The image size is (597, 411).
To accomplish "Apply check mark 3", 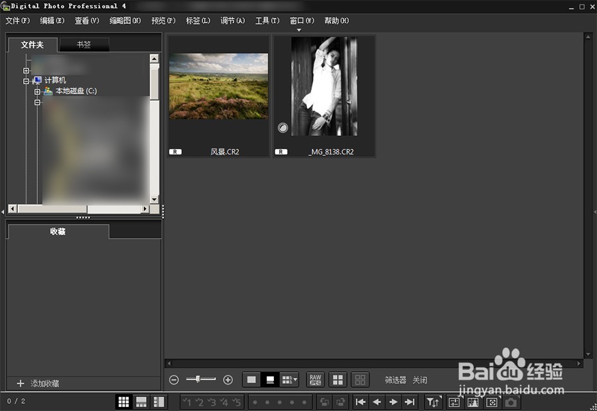I will tap(212, 402).
